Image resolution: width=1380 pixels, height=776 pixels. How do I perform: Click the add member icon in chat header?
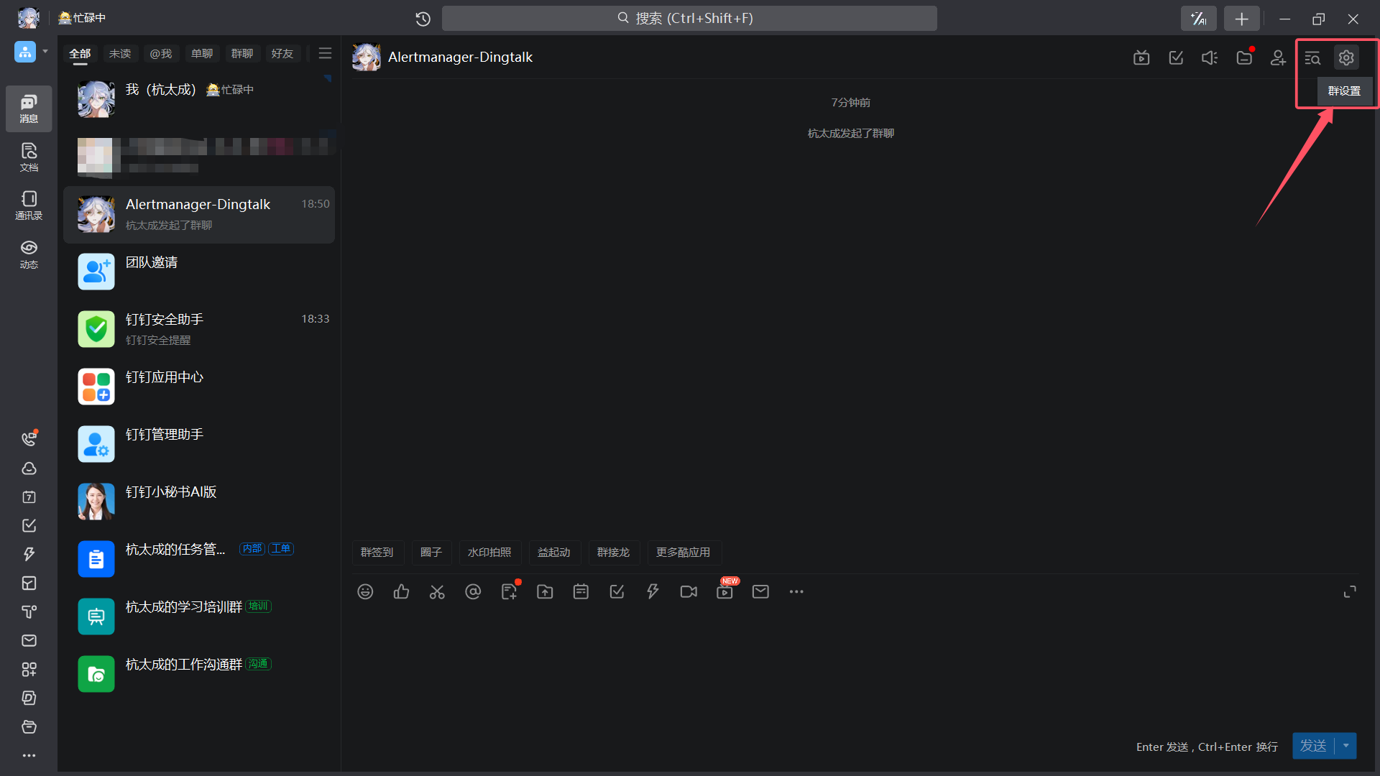point(1278,57)
